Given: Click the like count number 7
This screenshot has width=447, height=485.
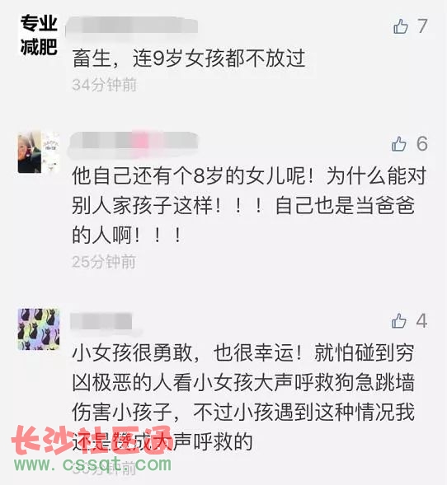Looking at the screenshot, I should 422,26.
